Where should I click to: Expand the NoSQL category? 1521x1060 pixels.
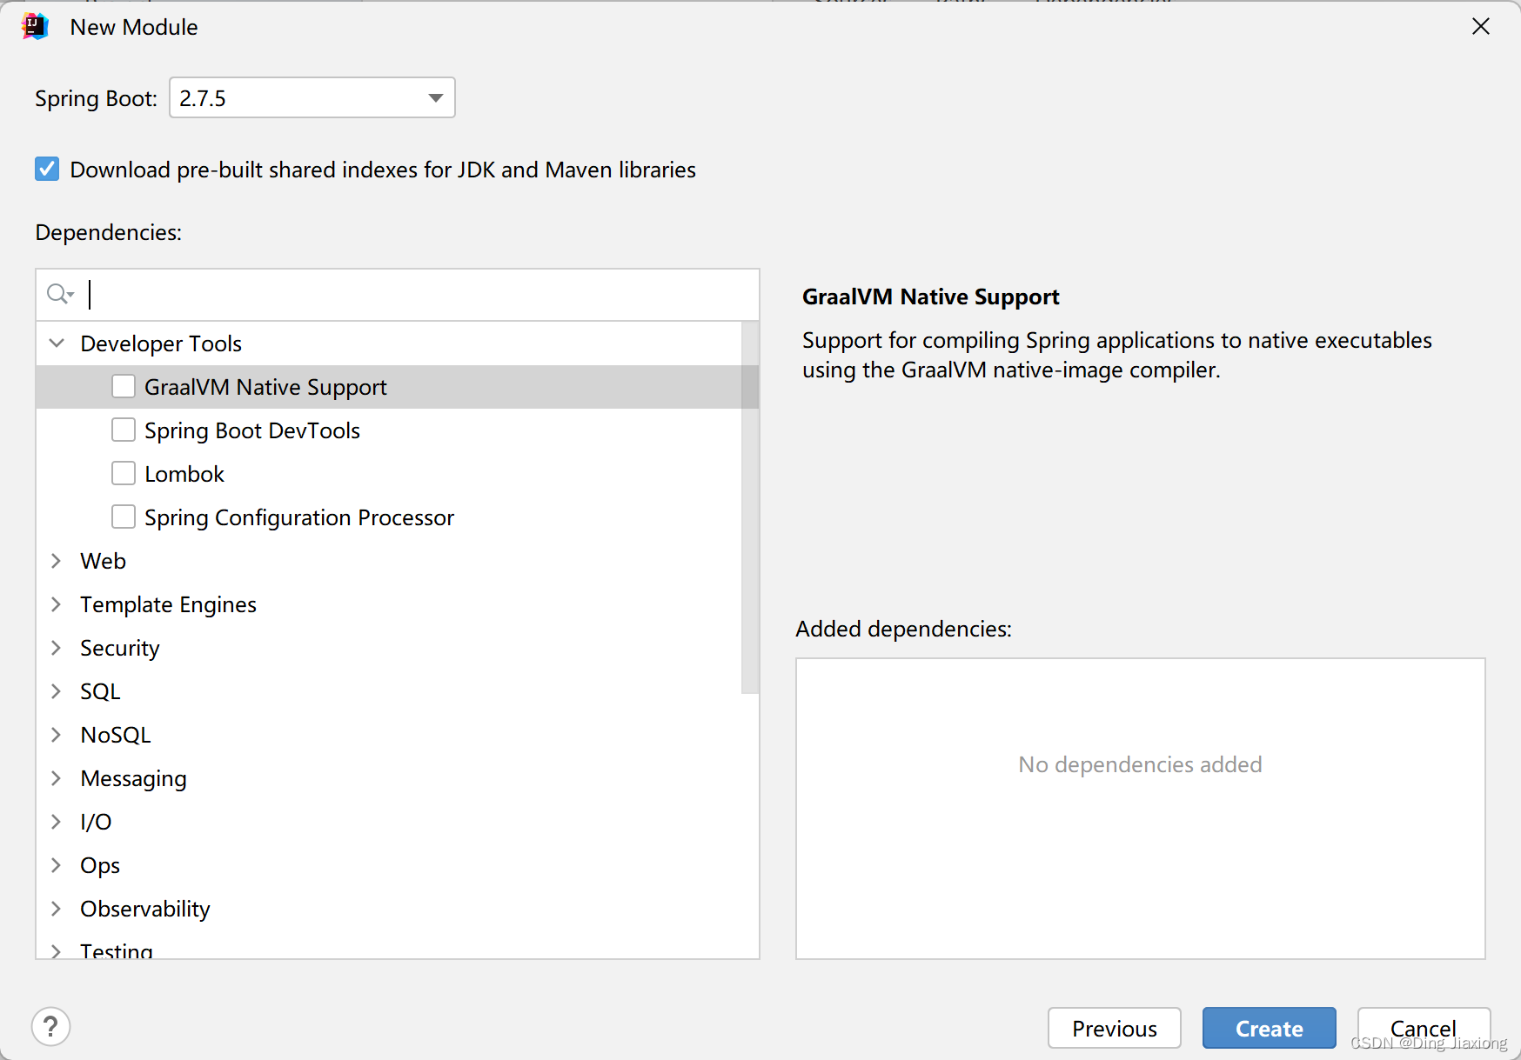(57, 735)
